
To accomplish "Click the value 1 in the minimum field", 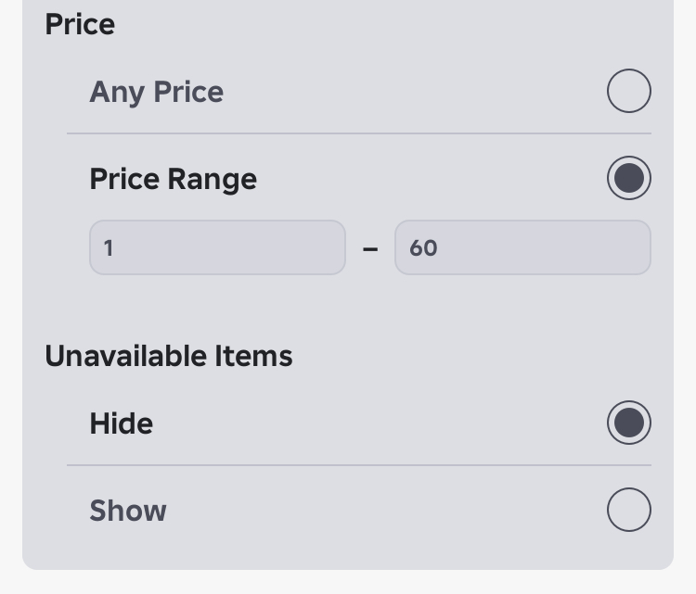I will 109,248.
